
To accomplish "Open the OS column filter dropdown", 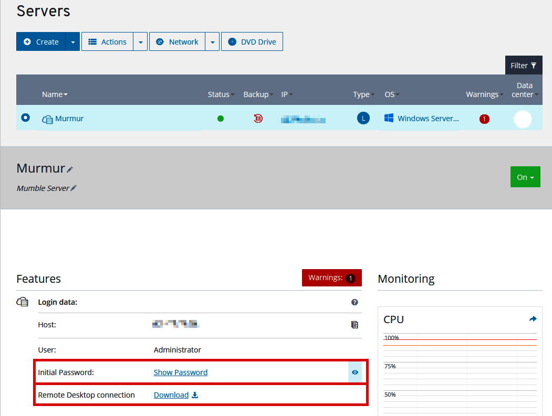I will [x=398, y=94].
